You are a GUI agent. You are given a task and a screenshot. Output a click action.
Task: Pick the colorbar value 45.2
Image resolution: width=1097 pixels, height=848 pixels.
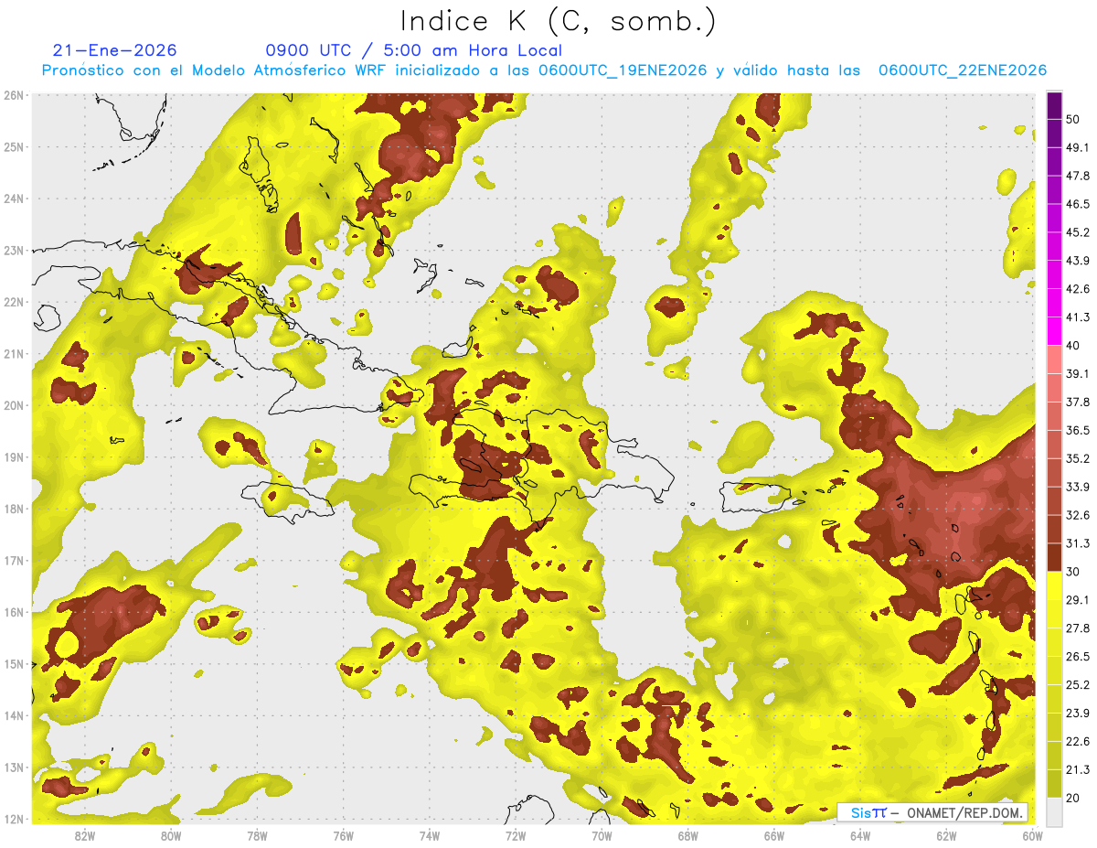(x=1077, y=232)
